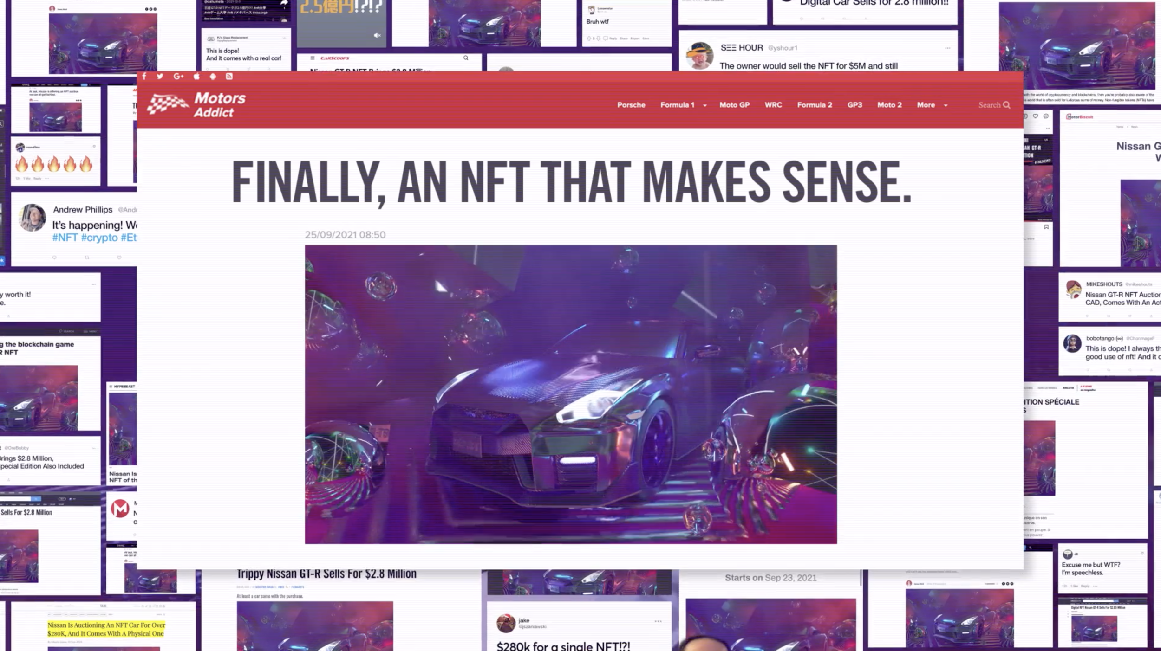The width and height of the screenshot is (1161, 651).
Task: Click the Android app icon
Action: [x=213, y=76]
